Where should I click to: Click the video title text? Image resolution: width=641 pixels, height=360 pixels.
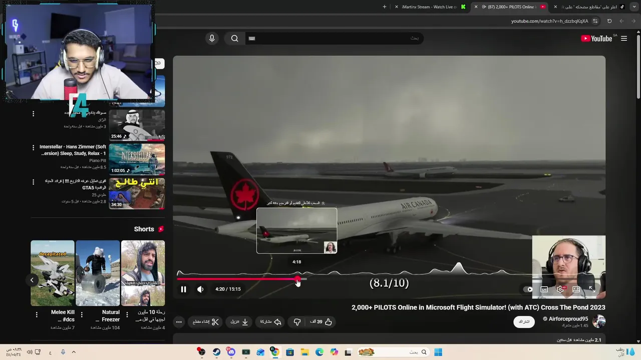pyautogui.click(x=478, y=307)
